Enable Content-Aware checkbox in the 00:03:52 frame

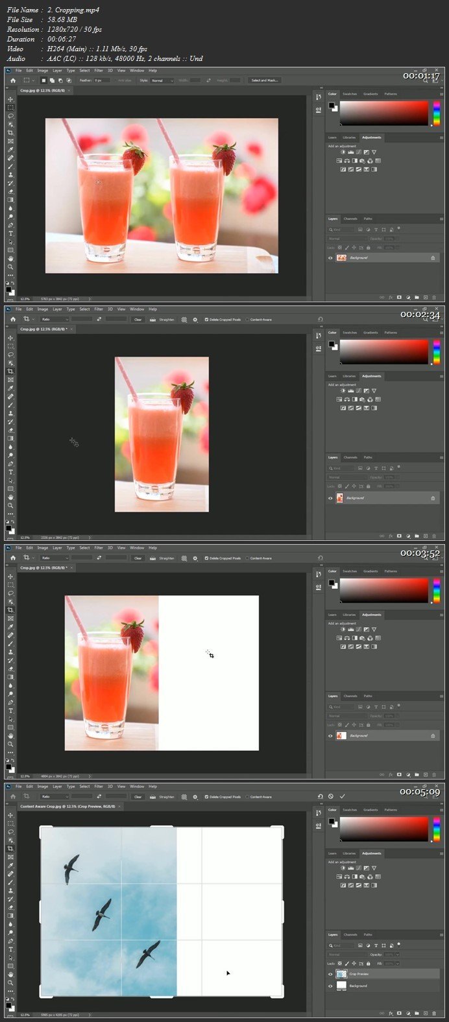[247, 558]
